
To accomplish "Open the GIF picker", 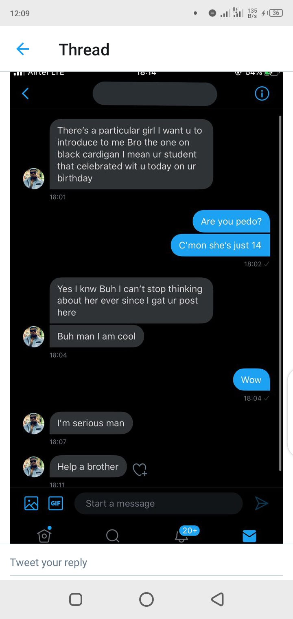I will (x=56, y=503).
